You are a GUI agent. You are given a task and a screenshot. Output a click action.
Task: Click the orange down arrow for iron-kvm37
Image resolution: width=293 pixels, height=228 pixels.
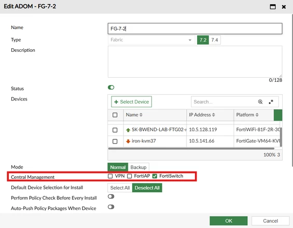128,141
